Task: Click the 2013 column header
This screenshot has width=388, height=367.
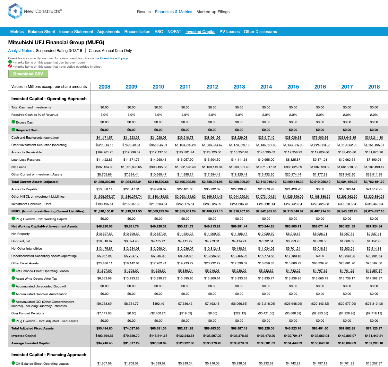Action: click(x=239, y=87)
